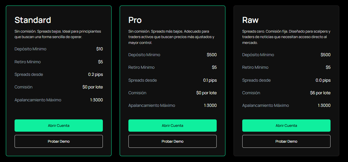Click Apalancamiento Máximo label in Standard card

tap(38, 100)
